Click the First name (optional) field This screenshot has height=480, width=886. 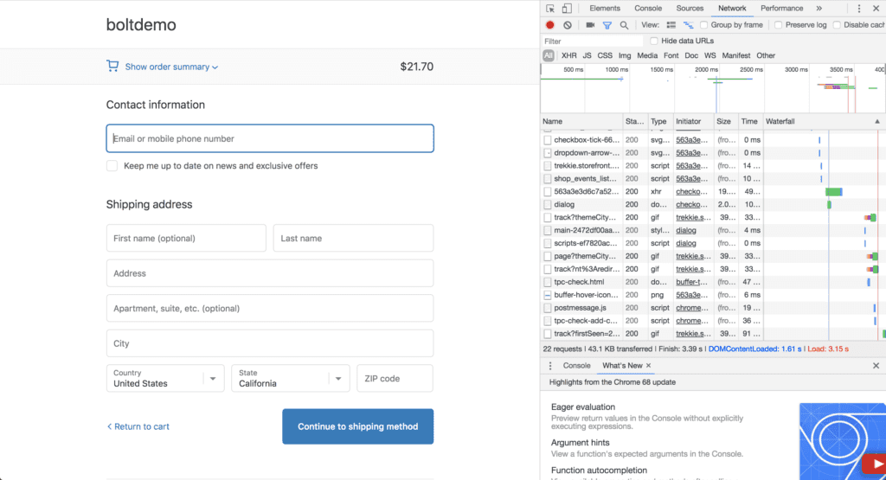click(186, 239)
